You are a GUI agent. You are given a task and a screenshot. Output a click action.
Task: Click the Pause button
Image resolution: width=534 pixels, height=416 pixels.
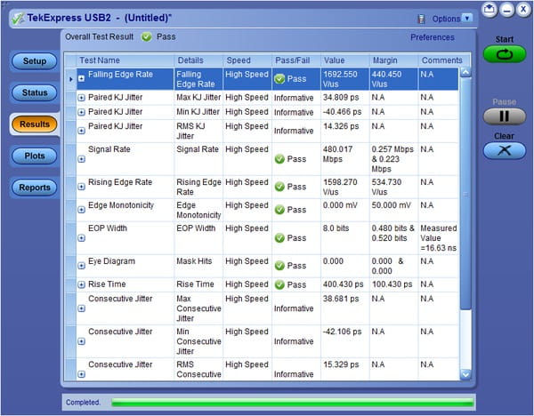[505, 116]
